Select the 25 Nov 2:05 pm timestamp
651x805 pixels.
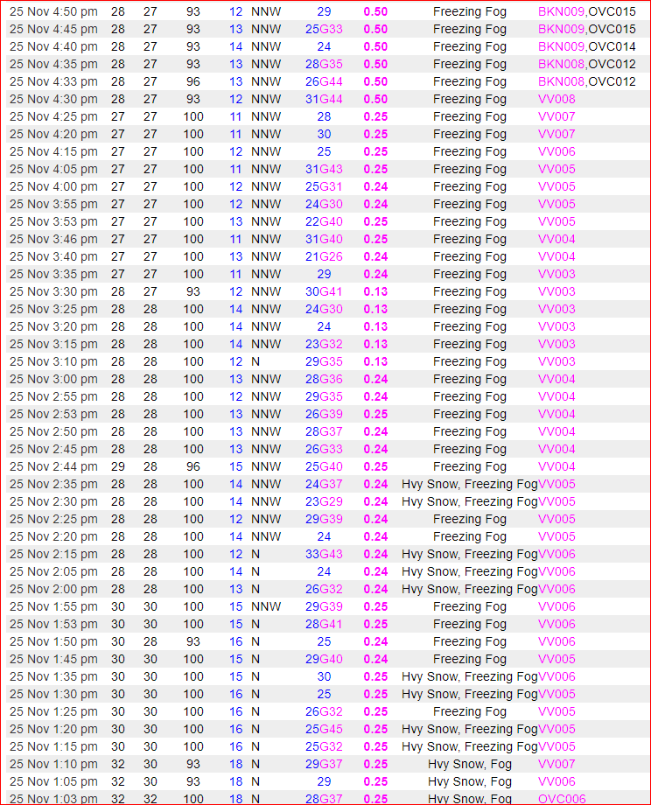53,571
